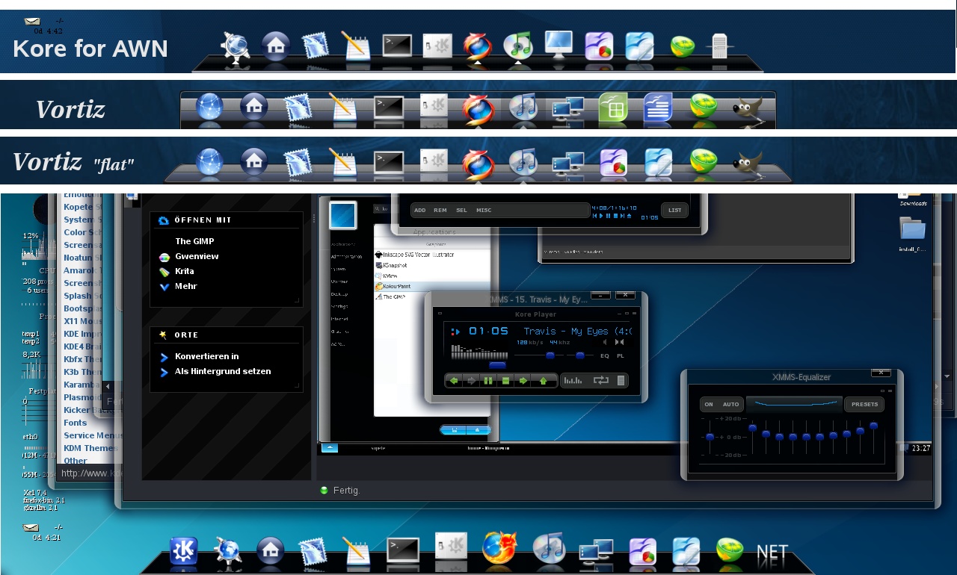The image size is (957, 575).
Task: Open the green spreadsheet icon in the Vortiz dock
Action: (612, 108)
